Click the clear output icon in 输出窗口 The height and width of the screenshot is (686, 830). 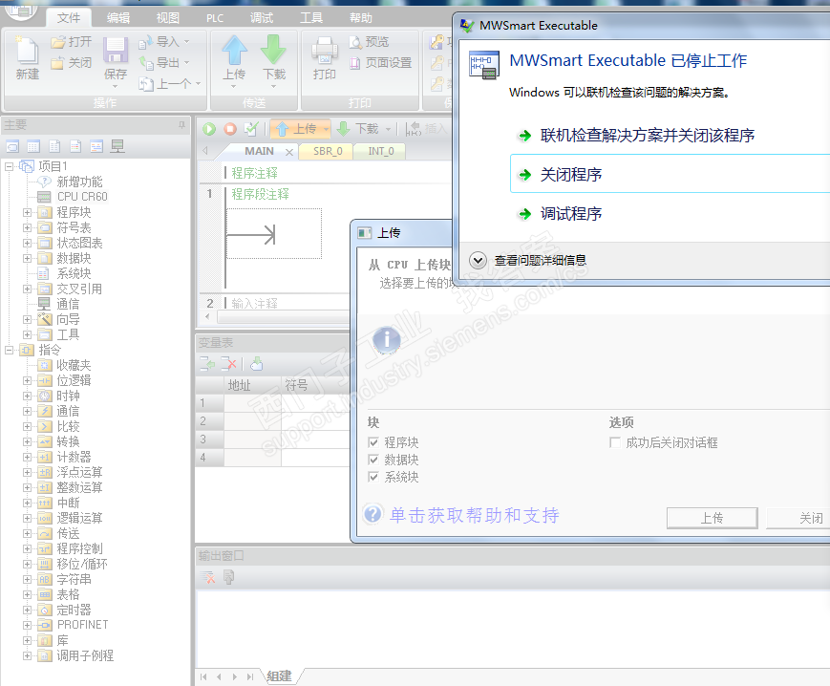207,577
